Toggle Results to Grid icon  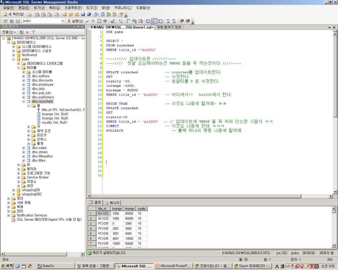(x=154, y=21)
